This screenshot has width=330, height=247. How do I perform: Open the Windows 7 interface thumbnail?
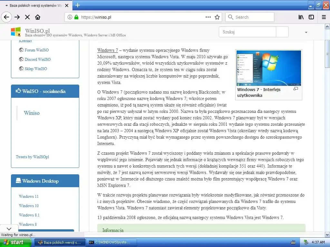(x=269, y=68)
